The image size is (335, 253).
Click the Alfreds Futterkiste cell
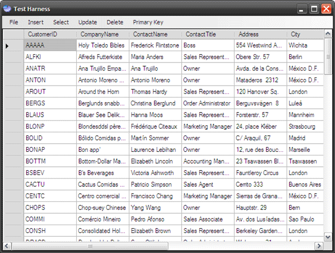[103, 57]
